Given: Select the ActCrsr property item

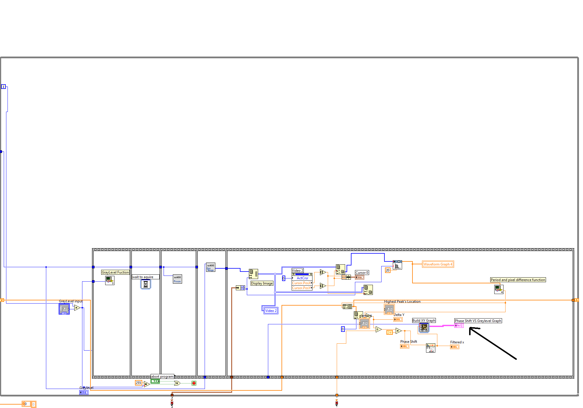Looking at the screenshot, I should click(x=302, y=278).
